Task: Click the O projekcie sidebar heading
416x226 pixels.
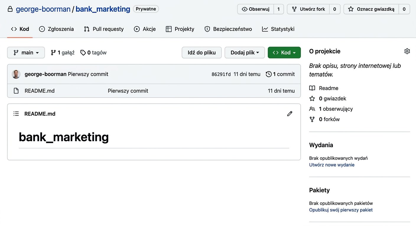Action: pos(325,51)
